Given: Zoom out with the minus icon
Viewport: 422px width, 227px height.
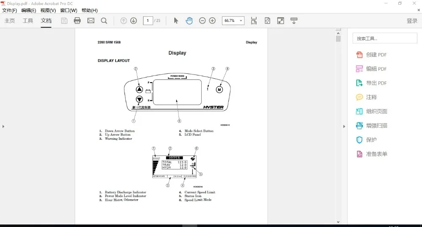Looking at the screenshot, I should [203, 21].
